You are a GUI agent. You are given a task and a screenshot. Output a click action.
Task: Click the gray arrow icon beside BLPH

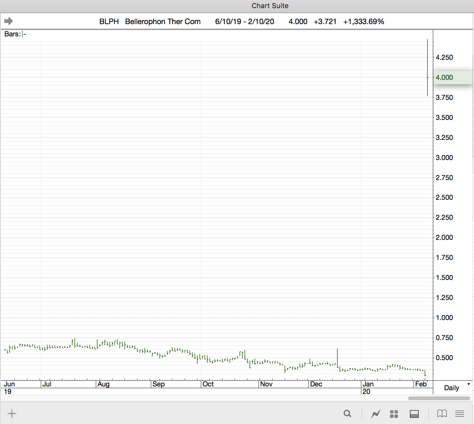(8, 21)
